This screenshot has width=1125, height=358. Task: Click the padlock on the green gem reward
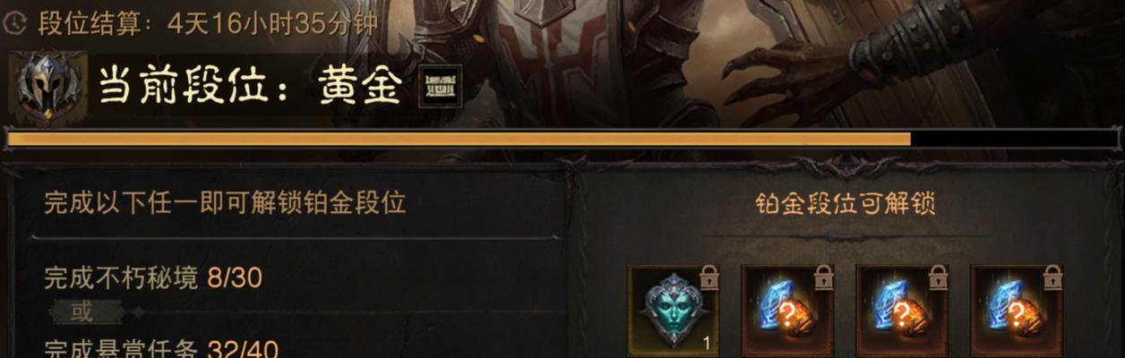(x=708, y=277)
